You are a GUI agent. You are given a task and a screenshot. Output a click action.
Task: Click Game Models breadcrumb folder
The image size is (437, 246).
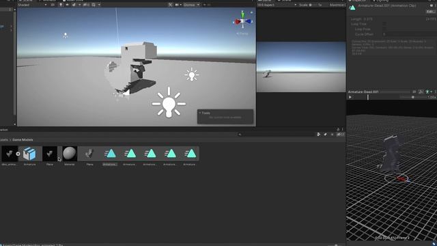click(x=23, y=139)
